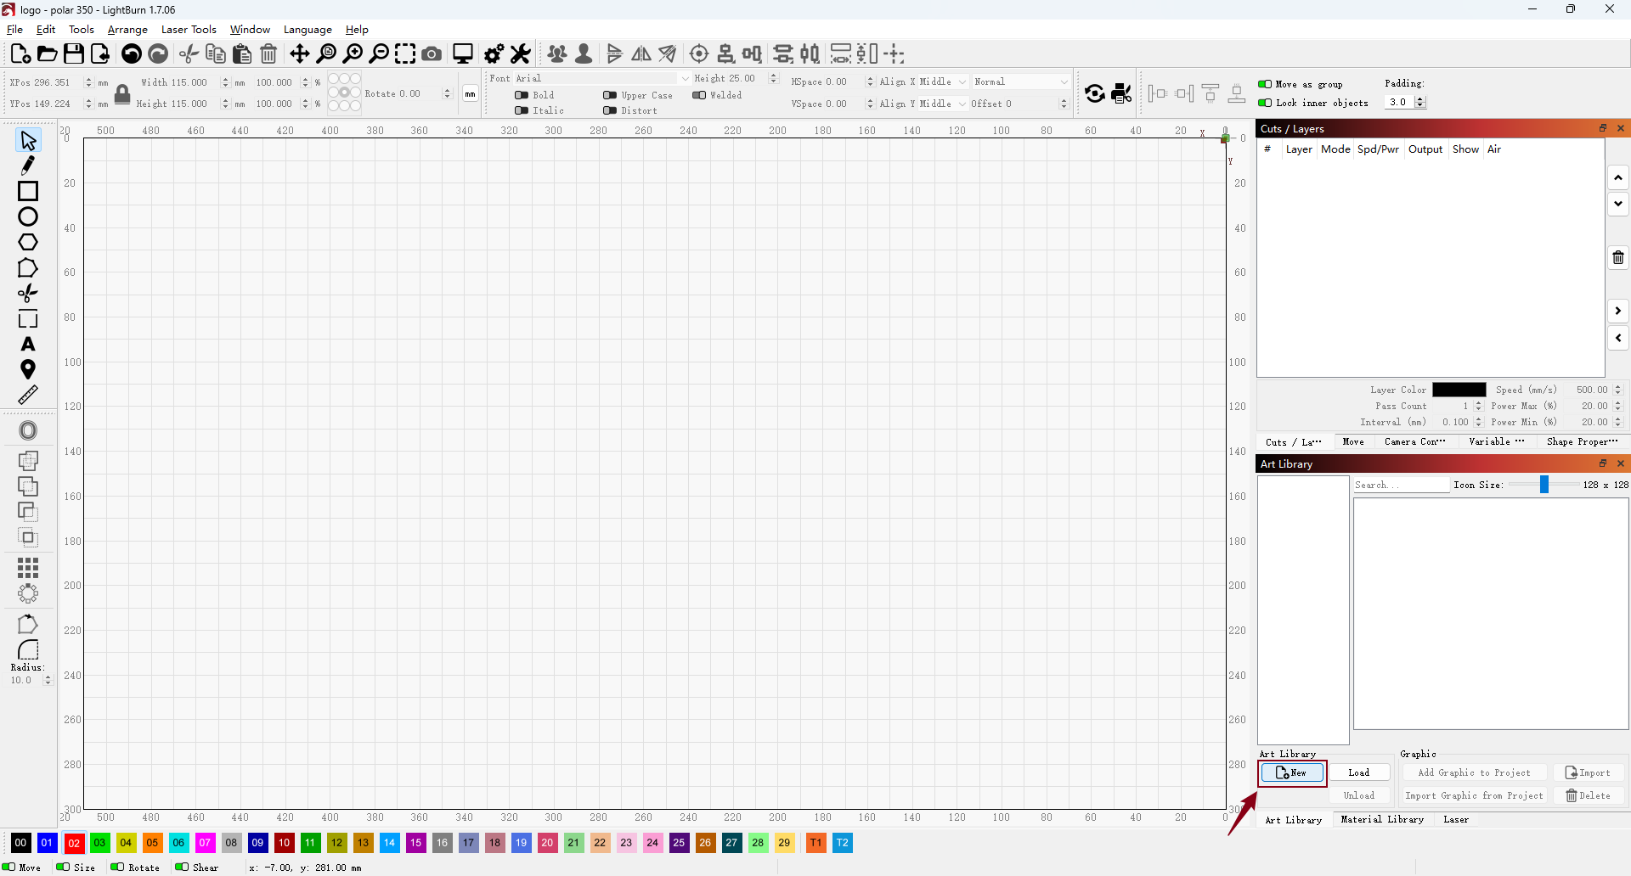The height and width of the screenshot is (876, 1631).
Task: Disable Move as group toggle
Action: click(1265, 84)
